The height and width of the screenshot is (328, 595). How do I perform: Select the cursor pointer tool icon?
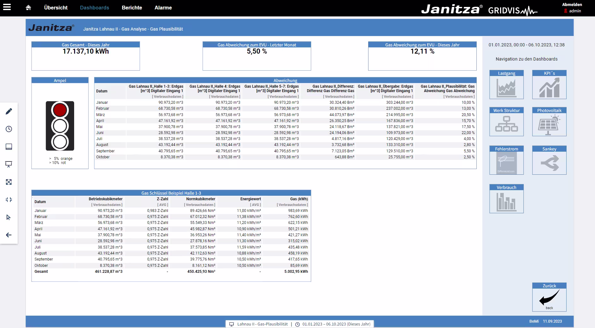point(9,217)
